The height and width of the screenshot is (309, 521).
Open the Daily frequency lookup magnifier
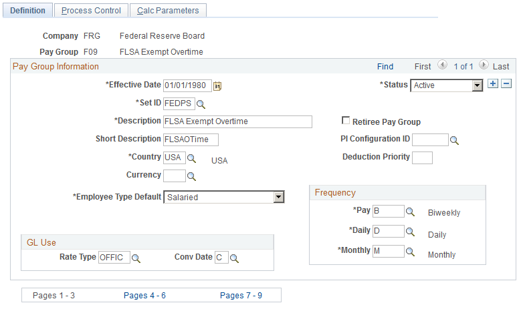[410, 232]
